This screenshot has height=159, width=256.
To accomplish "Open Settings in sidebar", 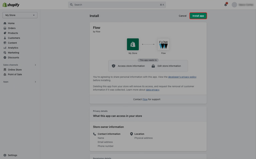I will (12, 155).
